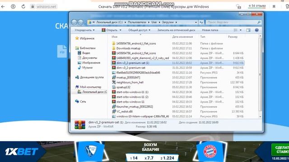Viewport: 289px width, 162px height.
Task: Click the file list vertical scrollbar
Action: pos(260,74)
